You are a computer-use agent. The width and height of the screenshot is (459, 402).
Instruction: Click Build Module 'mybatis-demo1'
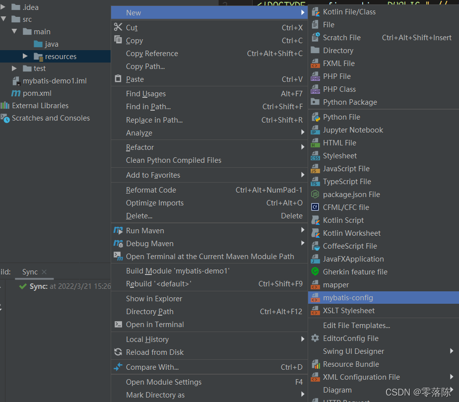(209, 271)
